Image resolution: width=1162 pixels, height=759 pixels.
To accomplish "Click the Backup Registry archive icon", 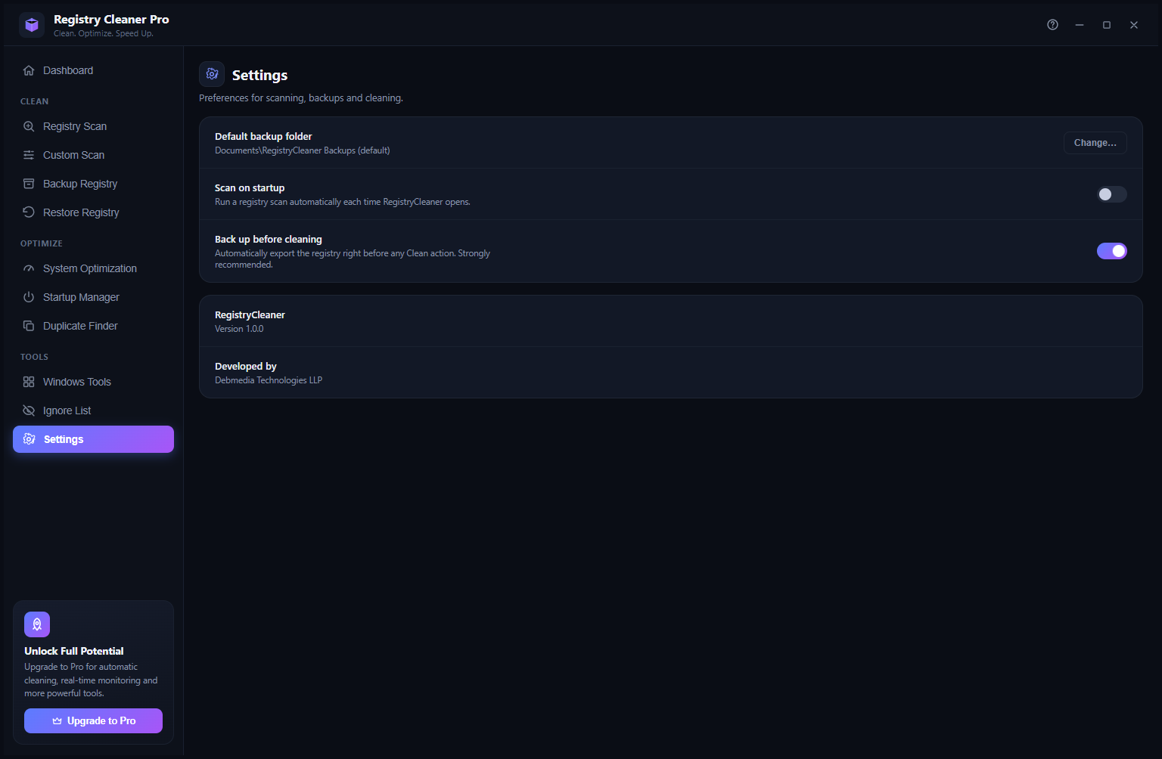I will point(29,184).
